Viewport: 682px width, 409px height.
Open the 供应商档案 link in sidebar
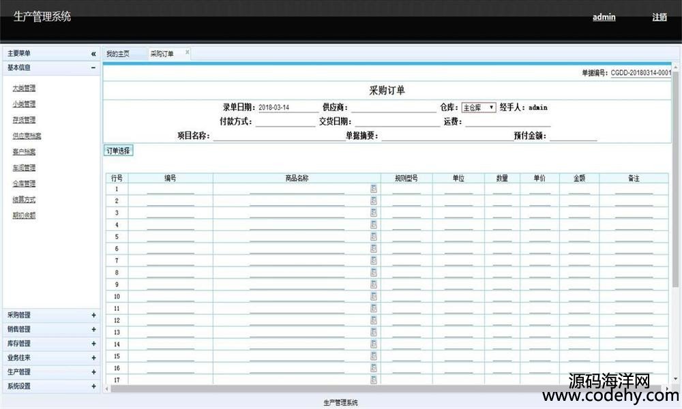click(27, 136)
